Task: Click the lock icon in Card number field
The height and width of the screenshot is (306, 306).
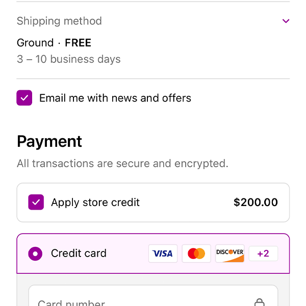Action: point(260,302)
